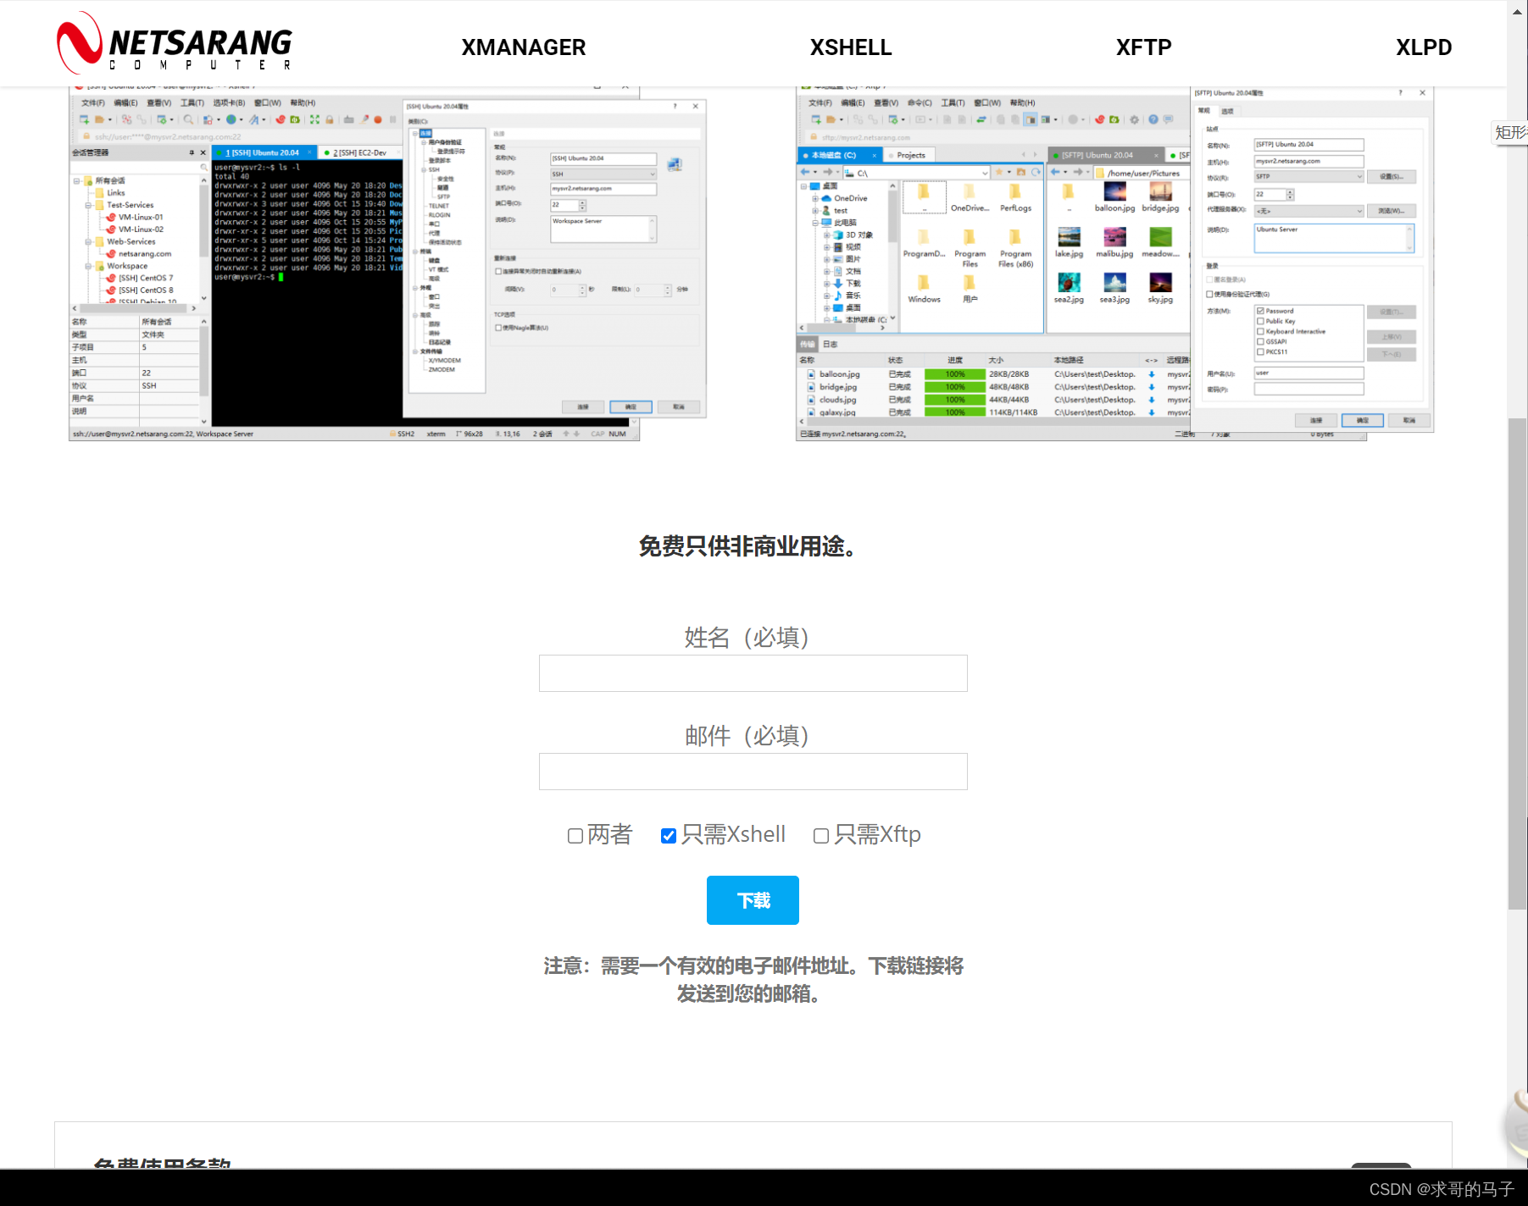The width and height of the screenshot is (1528, 1206).
Task: Click the blue 下载 download button
Action: [753, 900]
